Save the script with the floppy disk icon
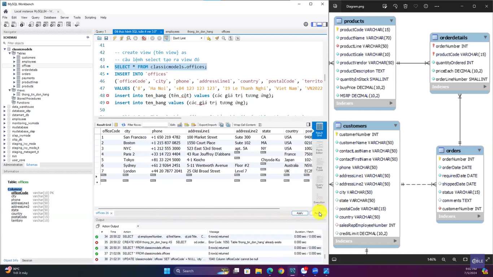The image size is (493, 277). [x=106, y=38]
